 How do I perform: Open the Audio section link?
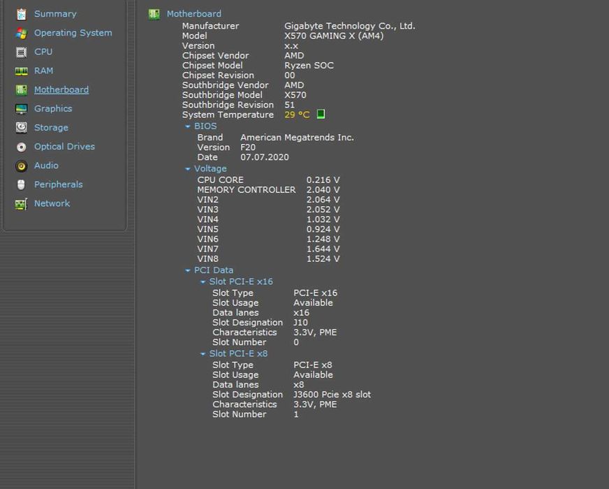46,166
